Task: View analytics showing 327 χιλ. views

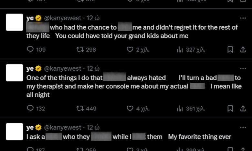Action: (180, 49)
